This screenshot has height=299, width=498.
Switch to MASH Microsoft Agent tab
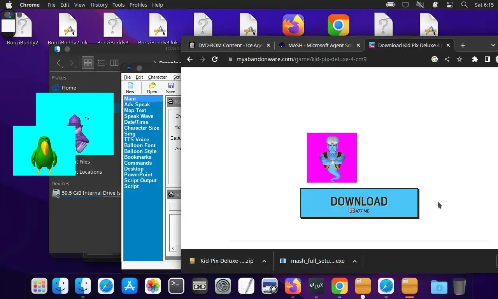tap(319, 45)
